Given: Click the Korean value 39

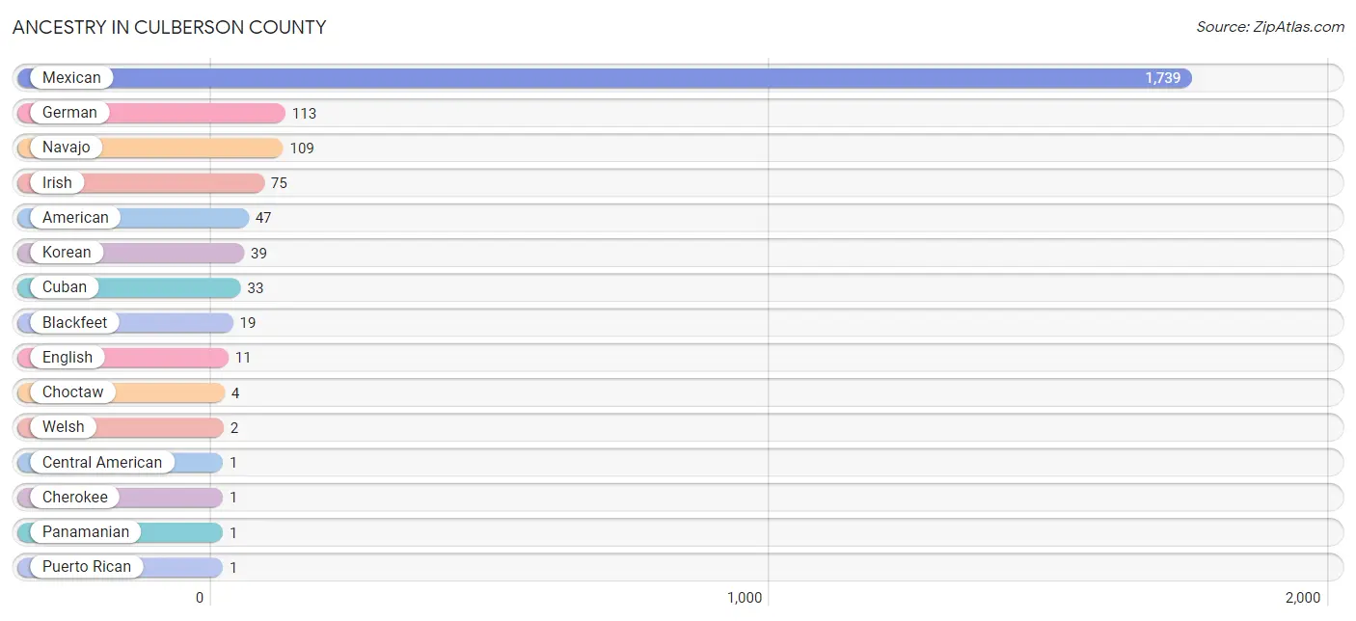Looking at the screenshot, I should (258, 254).
